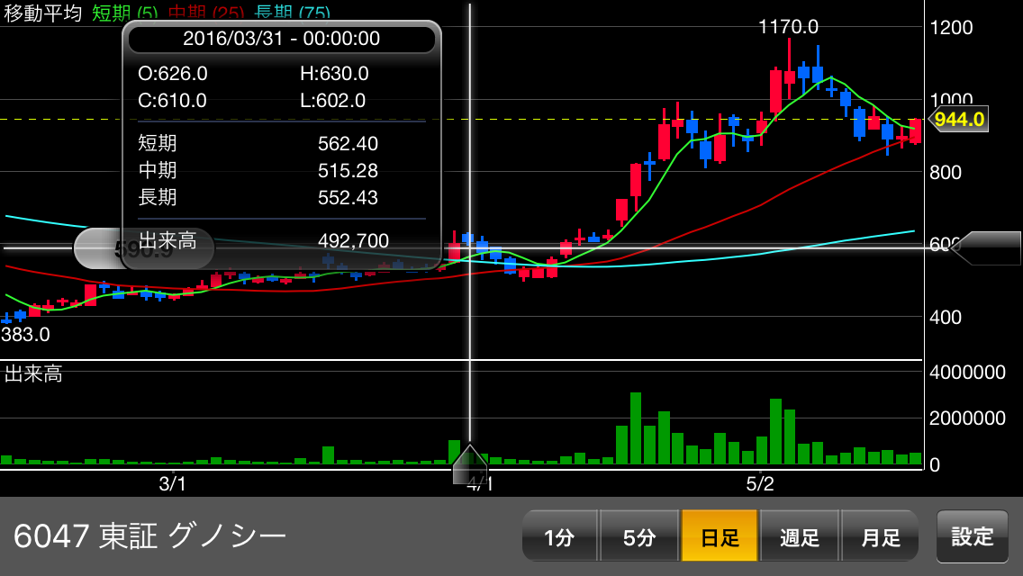Tap the 6047 東証 グノシー stock name
Image resolution: width=1023 pixels, height=576 pixels.
(x=150, y=536)
